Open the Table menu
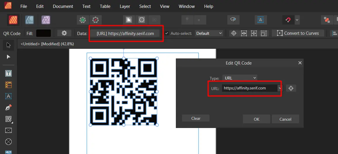Image resolution: width=338 pixels, height=154 pixels. pos(105,6)
